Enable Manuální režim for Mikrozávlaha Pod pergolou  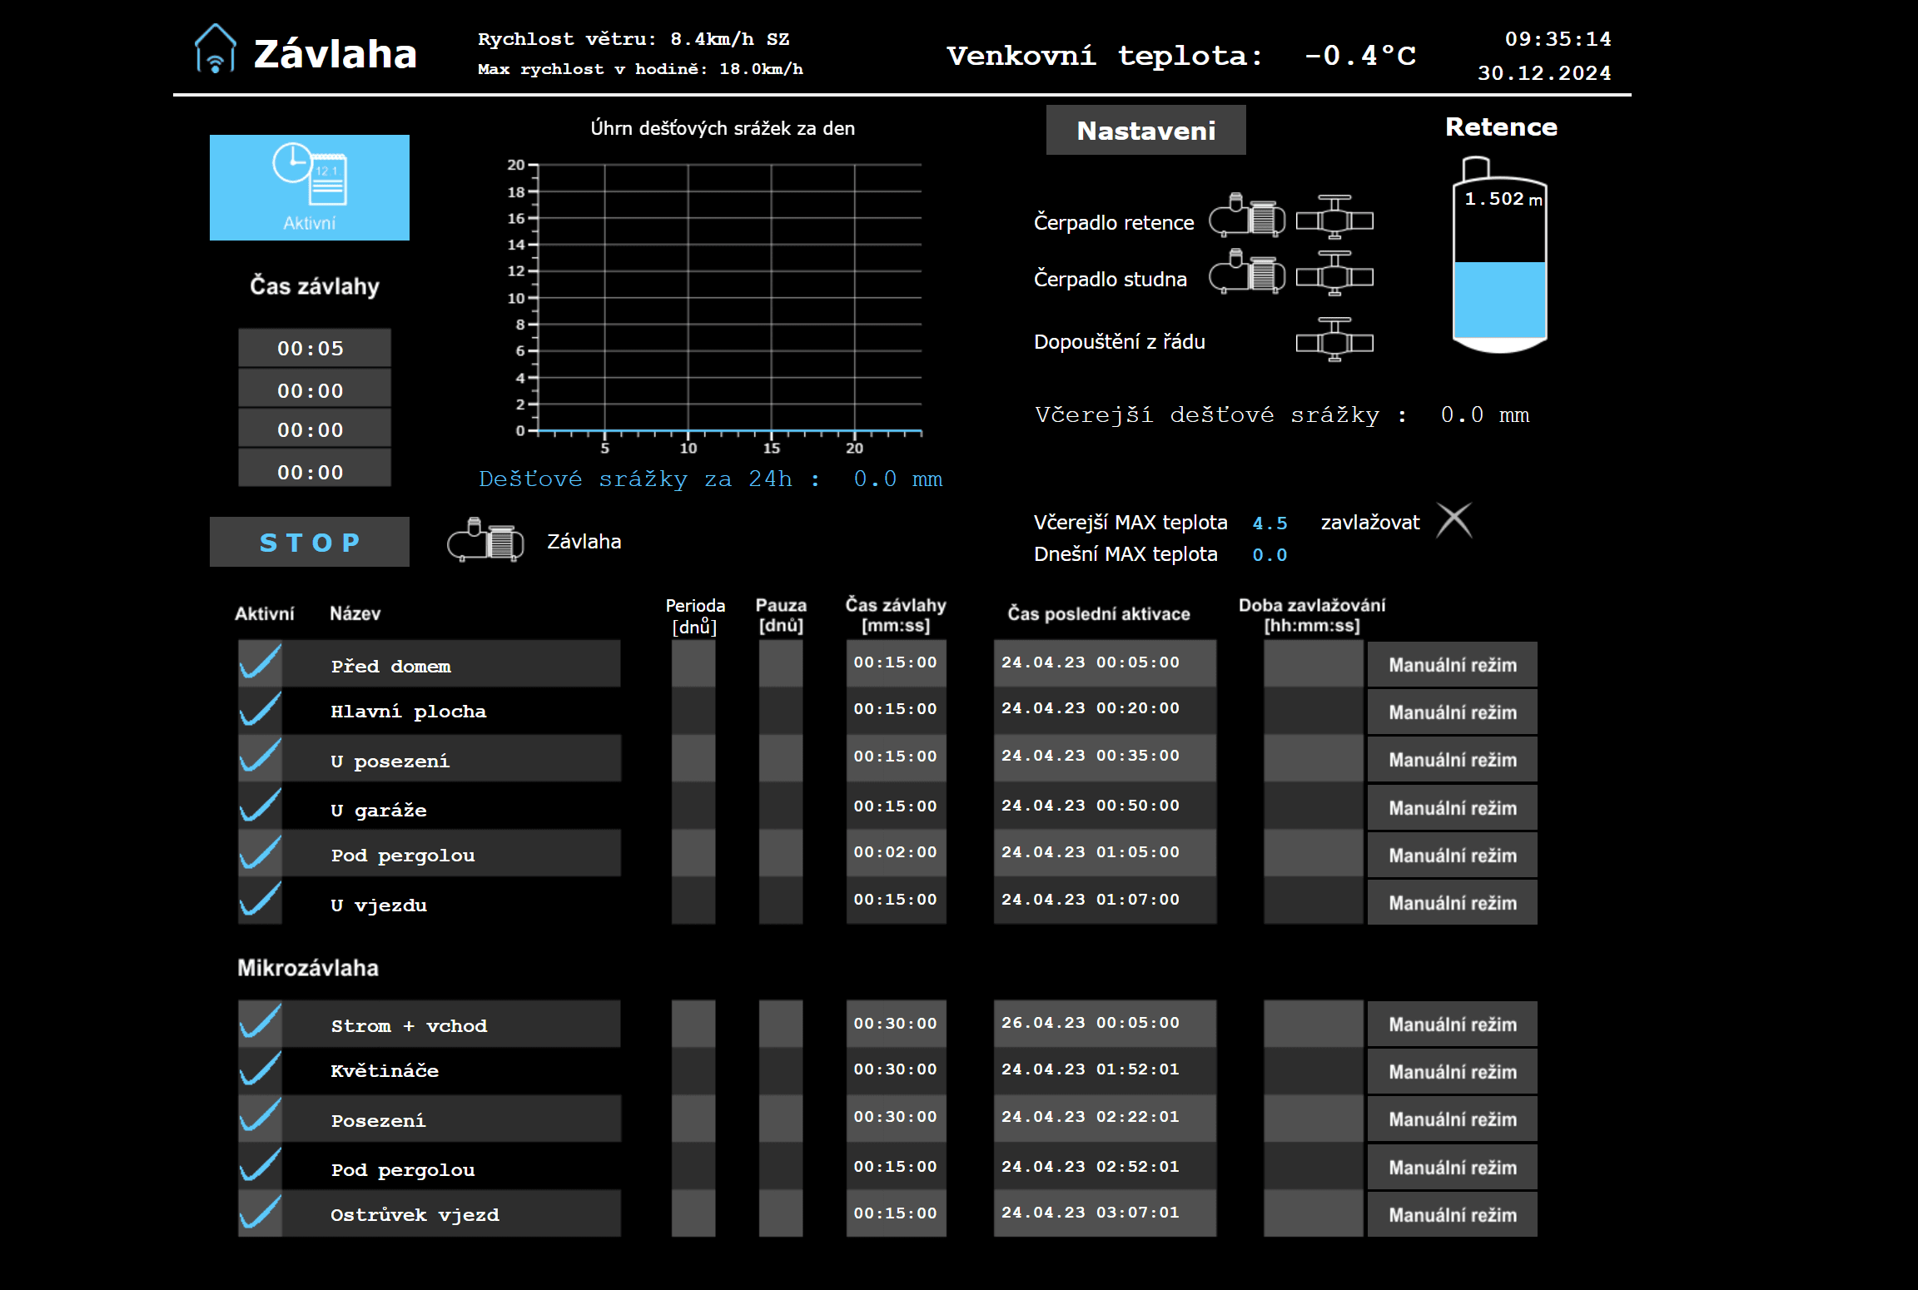coord(1453,1167)
